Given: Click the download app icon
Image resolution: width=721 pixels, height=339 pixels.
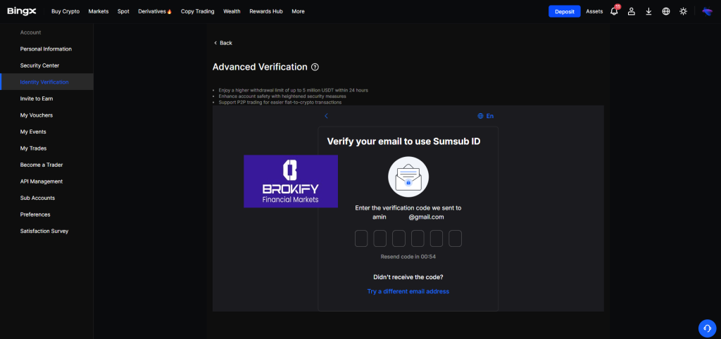Looking at the screenshot, I should (x=648, y=11).
